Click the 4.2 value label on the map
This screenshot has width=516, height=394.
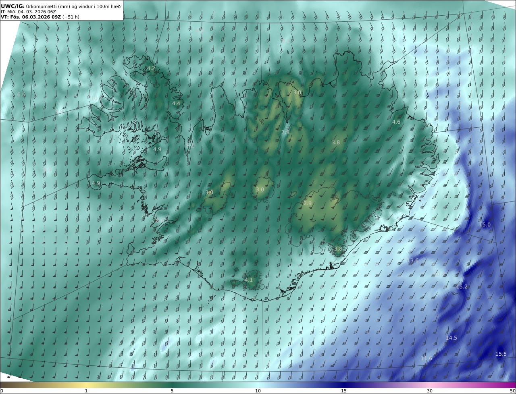pos(151,68)
